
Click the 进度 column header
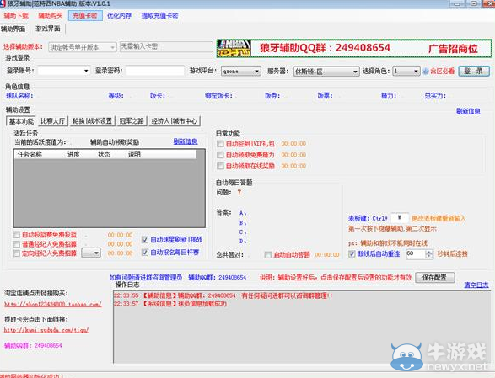coord(73,154)
